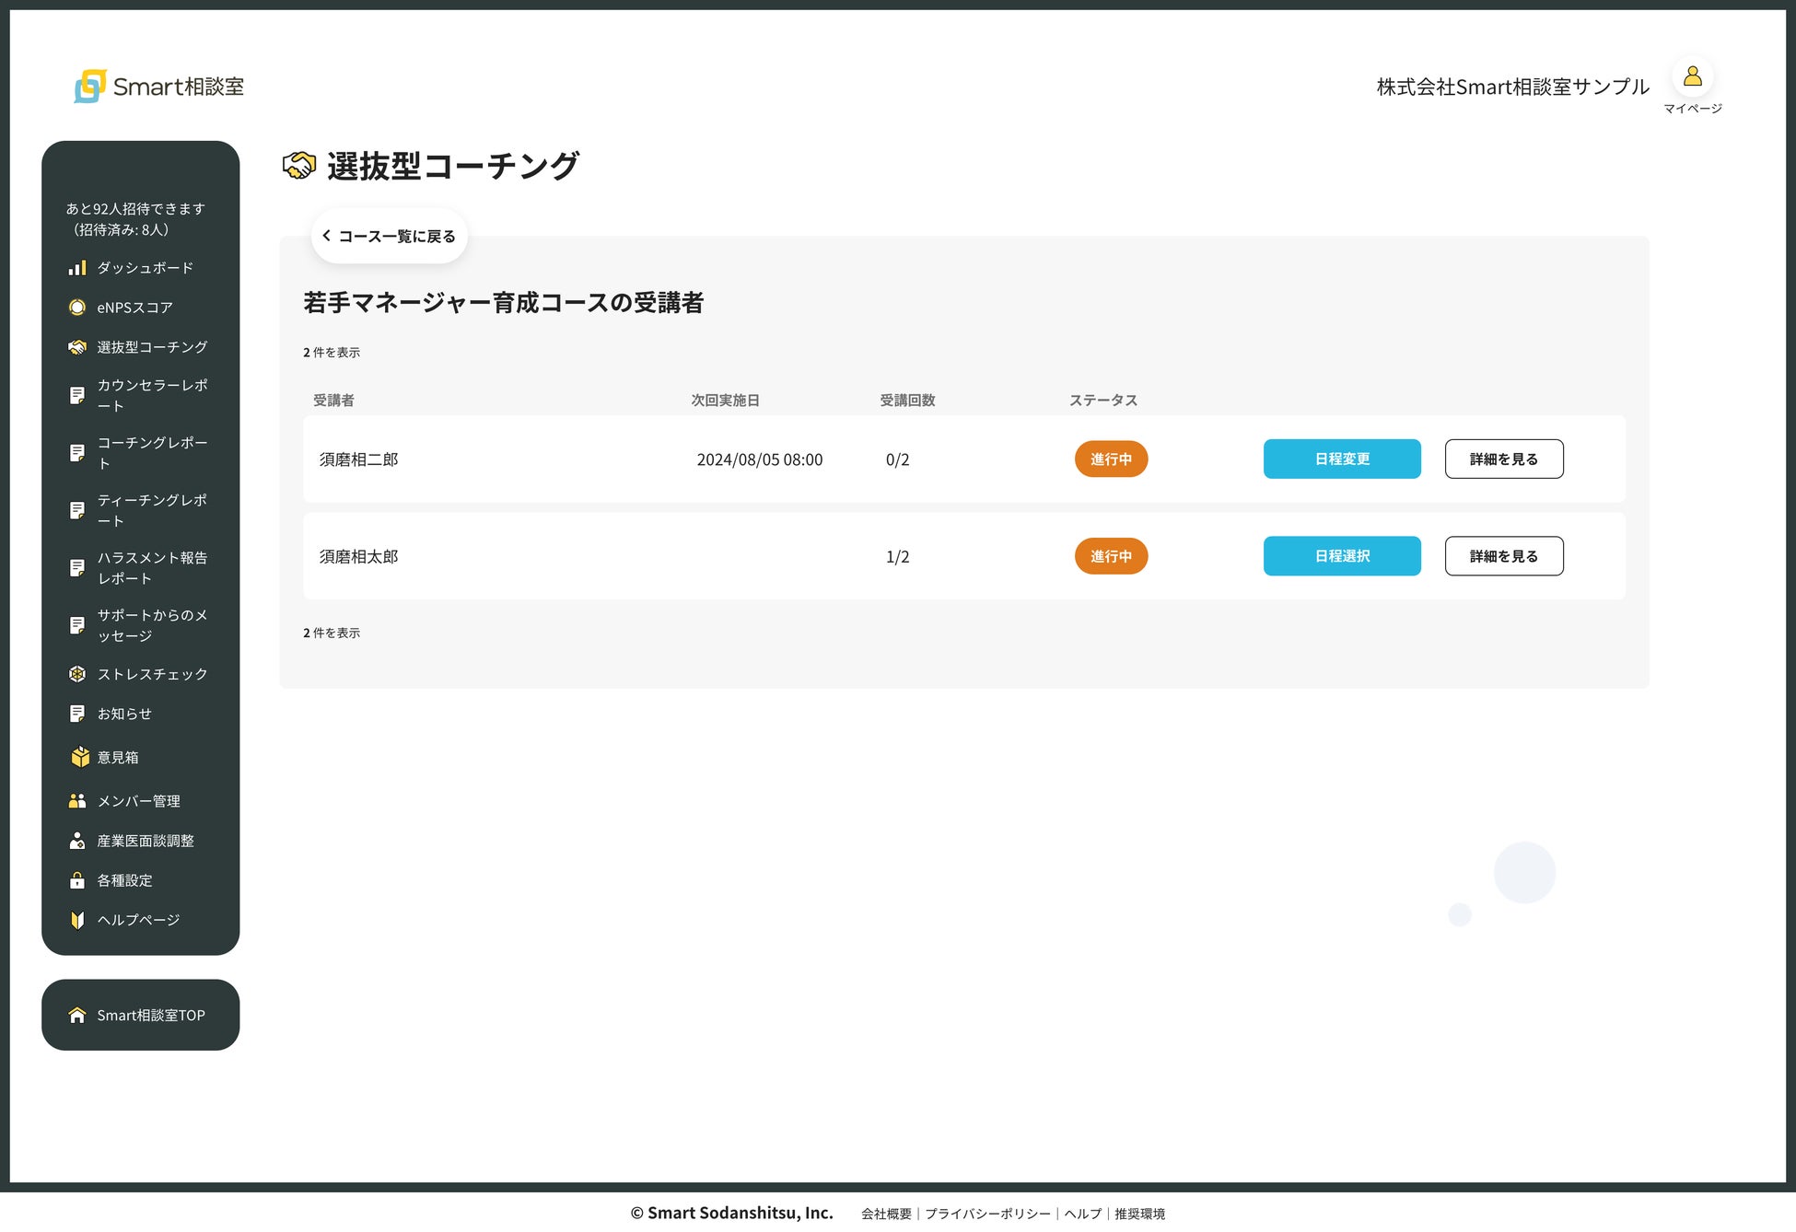Click the ストレスチェック icon in sidebar
The image size is (1796, 1232).
coord(77,674)
